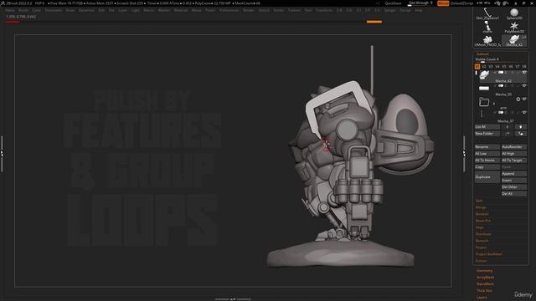The image size is (536, 301).
Task: Expand the Project BasRelief section
Action: [489, 254]
